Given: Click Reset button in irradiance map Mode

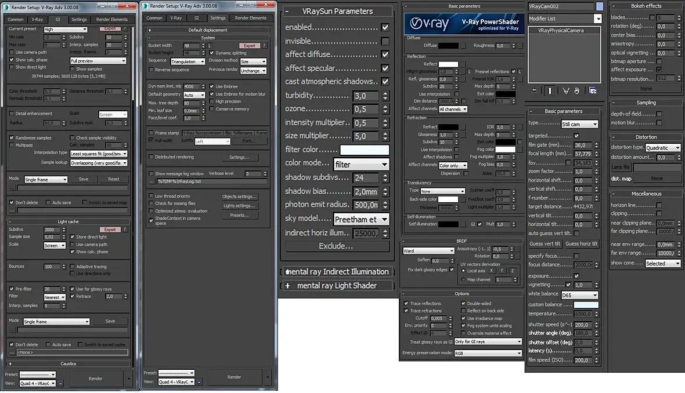Looking at the screenshot, I should pyautogui.click(x=114, y=179).
